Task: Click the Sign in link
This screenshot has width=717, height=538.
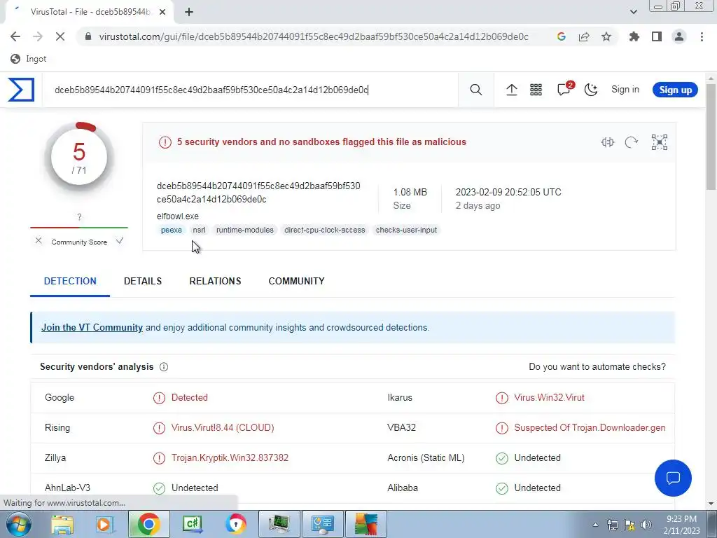Action: pos(625,90)
